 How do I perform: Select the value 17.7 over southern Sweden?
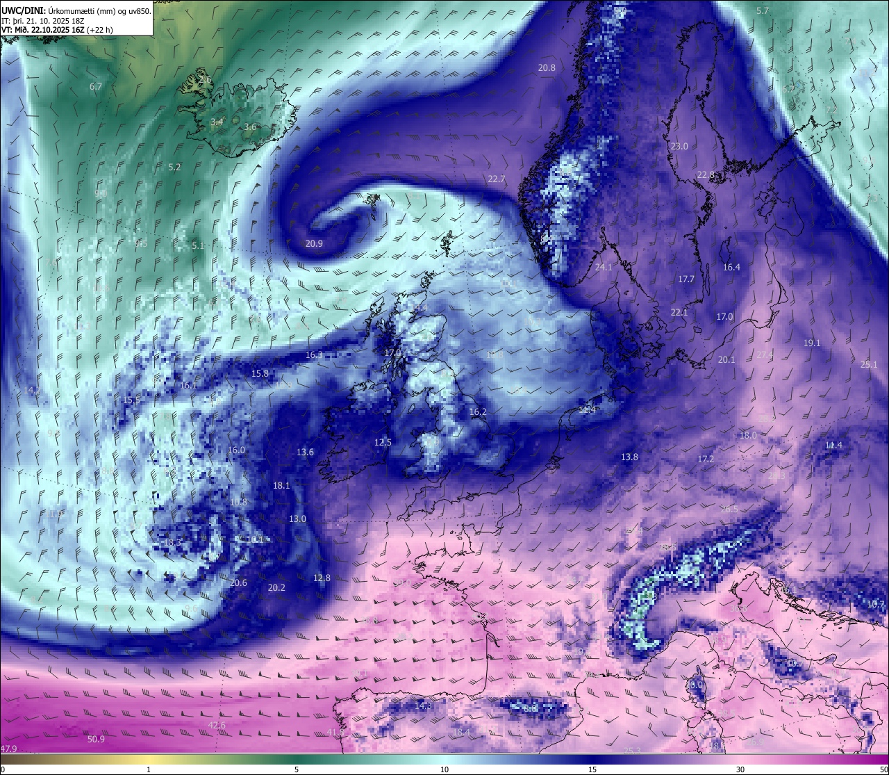click(686, 279)
